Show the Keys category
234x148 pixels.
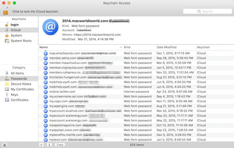[15, 94]
